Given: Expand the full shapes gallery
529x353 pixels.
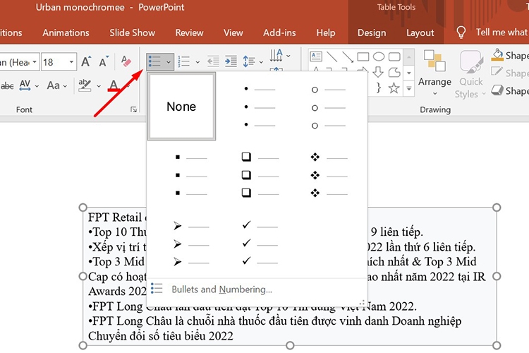Looking at the screenshot, I should click(409, 89).
